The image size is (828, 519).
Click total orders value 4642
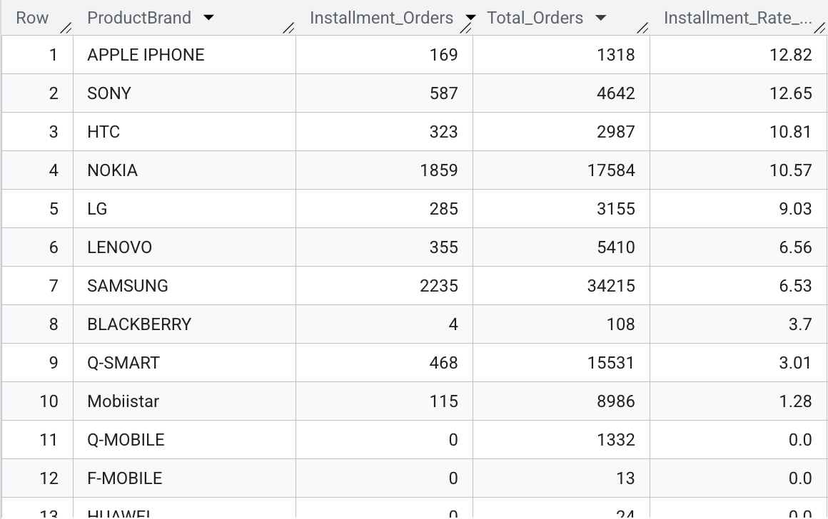[616, 93]
